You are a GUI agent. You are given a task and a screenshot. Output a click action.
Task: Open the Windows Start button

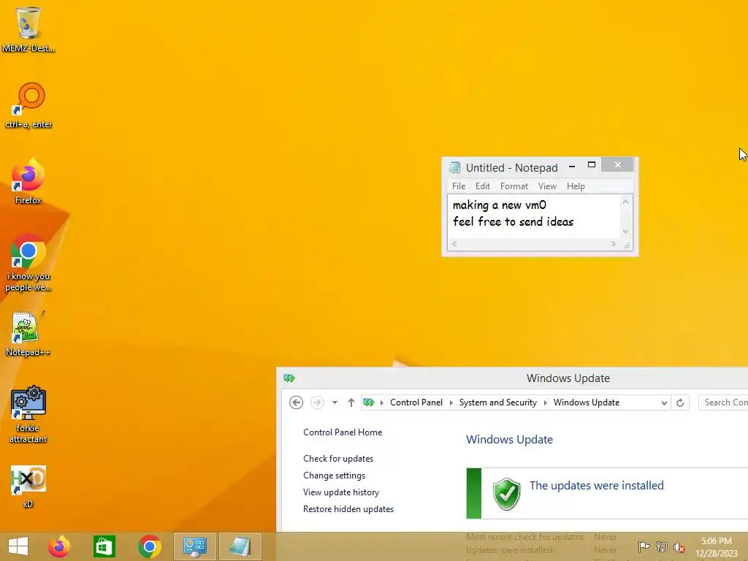tap(18, 546)
